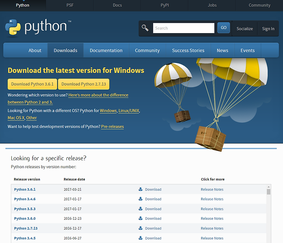The height and width of the screenshot is (243, 283).
Task: Follow the Linux/UNIX link
Action: (x=129, y=110)
